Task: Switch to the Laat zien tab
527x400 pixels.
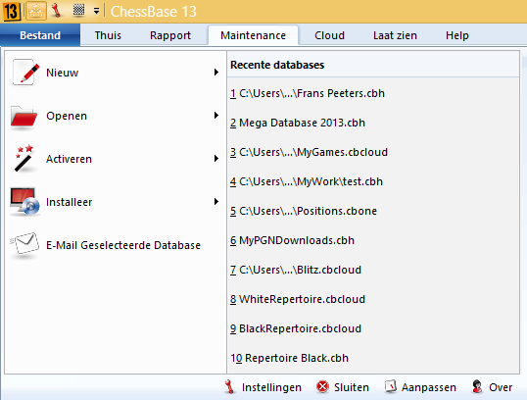Action: click(395, 35)
